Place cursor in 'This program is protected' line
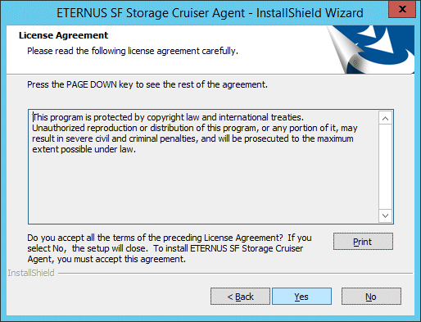 tap(168, 117)
